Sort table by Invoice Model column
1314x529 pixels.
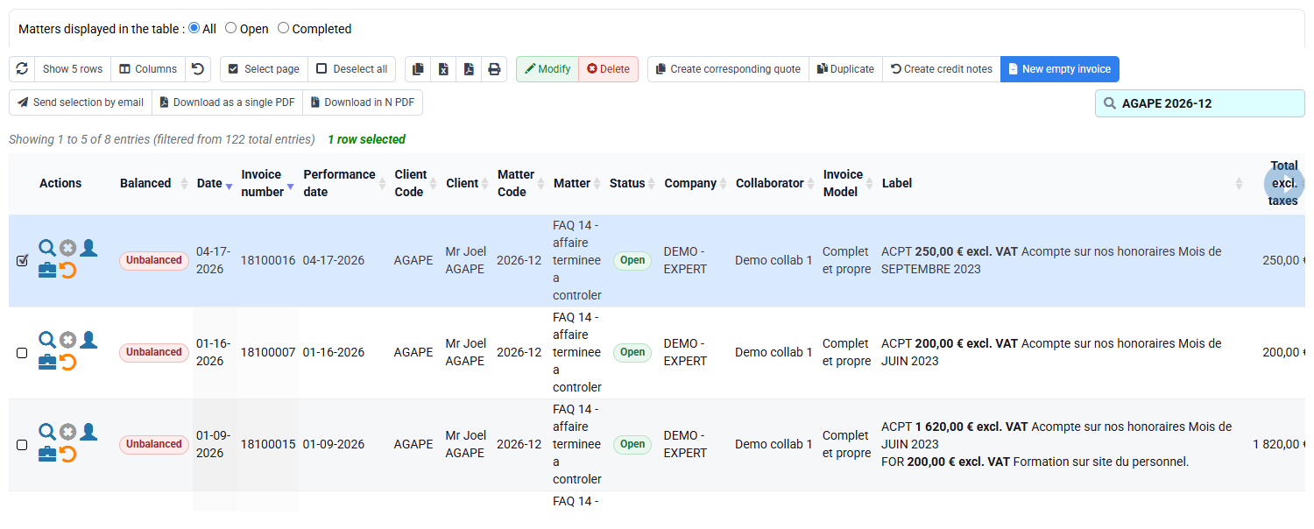click(x=849, y=183)
